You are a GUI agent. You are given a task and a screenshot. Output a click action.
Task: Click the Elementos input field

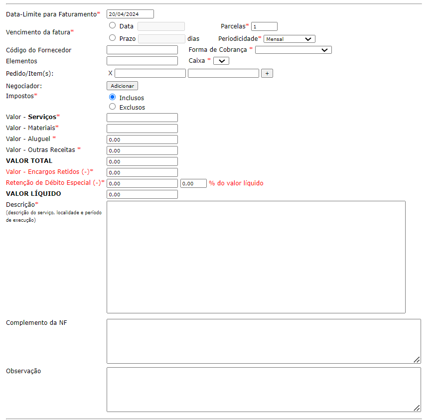coord(142,61)
